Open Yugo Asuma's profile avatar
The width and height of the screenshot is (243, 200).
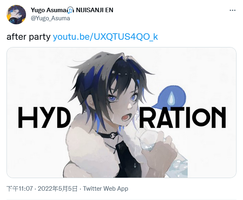click(16, 15)
